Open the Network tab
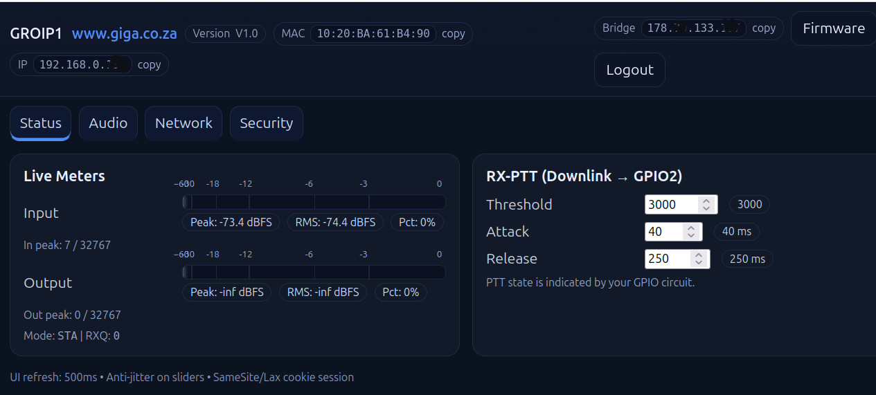 point(184,123)
